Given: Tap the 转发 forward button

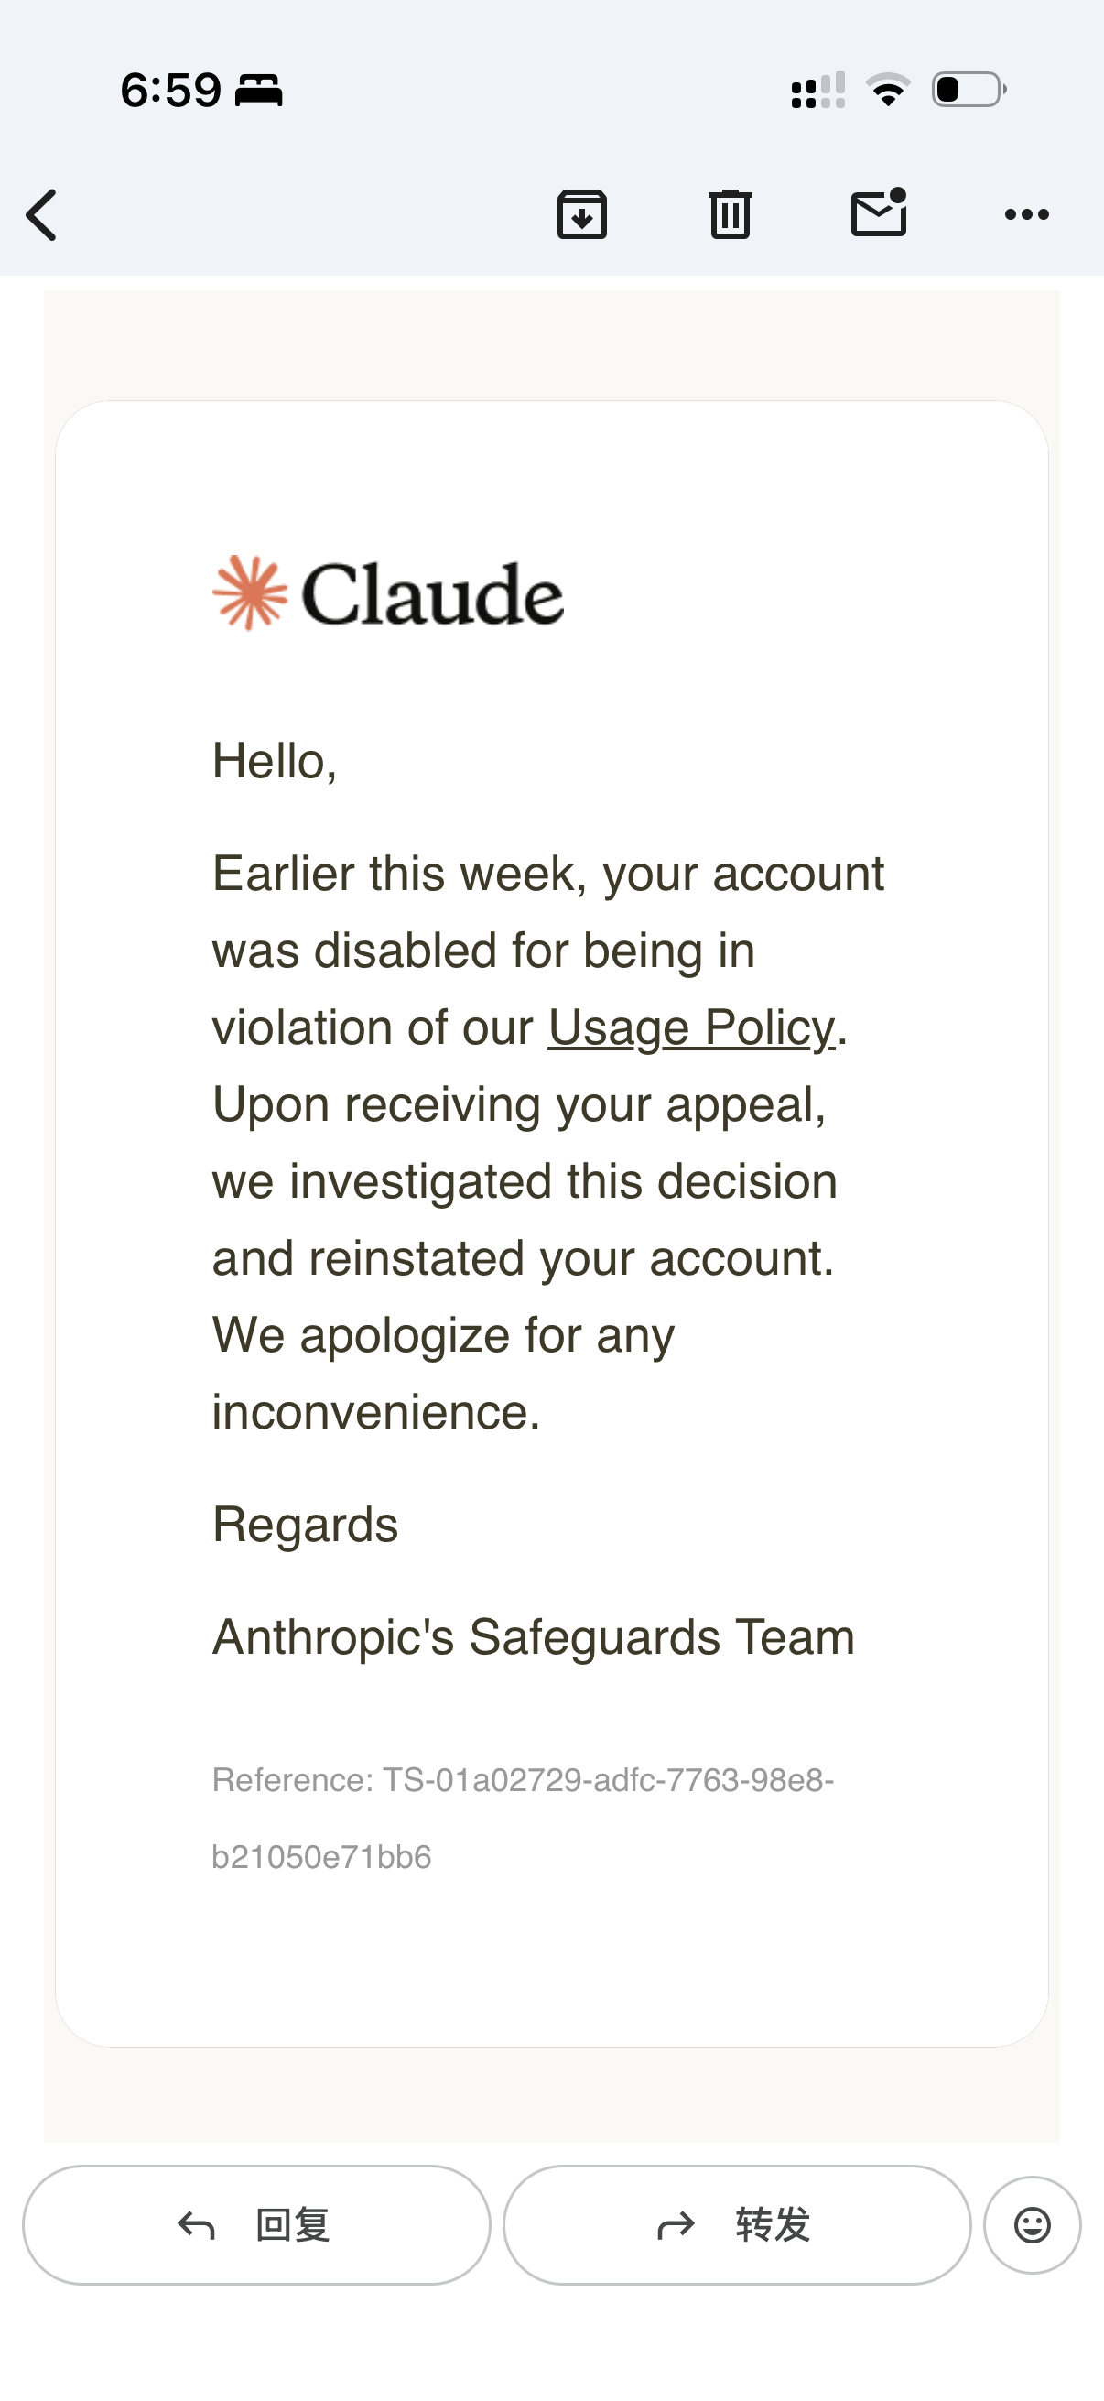Looking at the screenshot, I should click(x=737, y=2225).
